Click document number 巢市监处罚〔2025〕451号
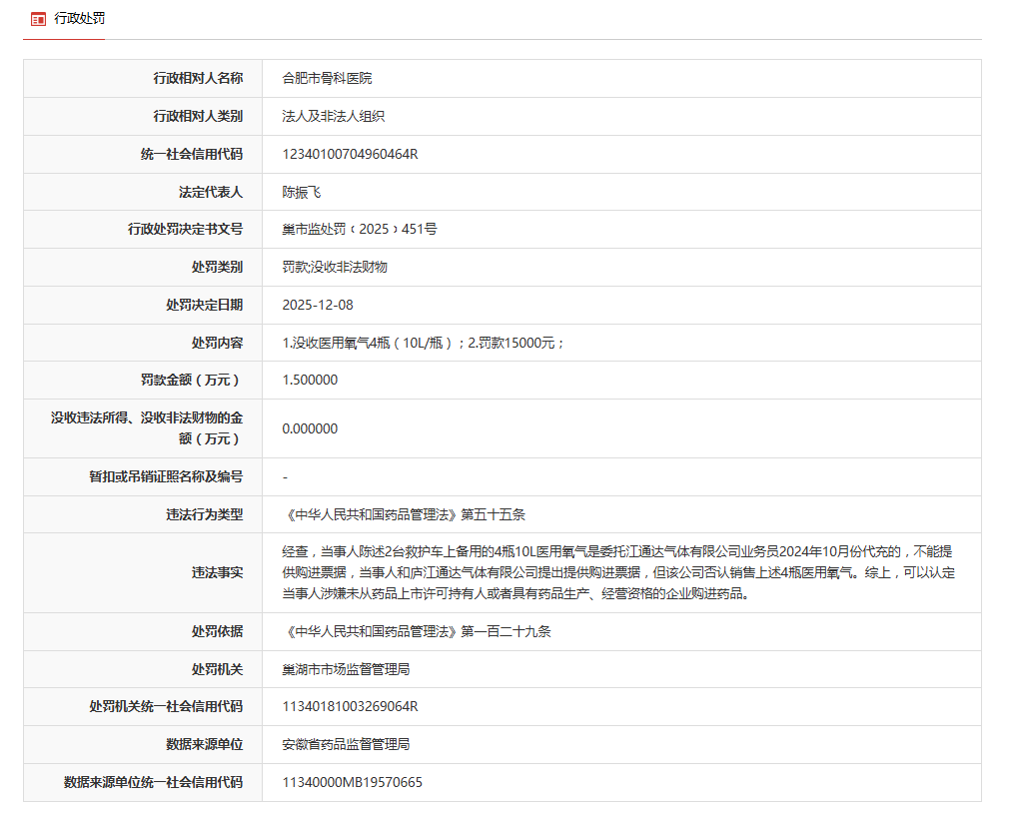 pos(360,230)
